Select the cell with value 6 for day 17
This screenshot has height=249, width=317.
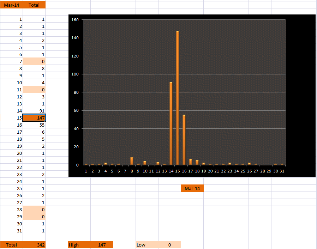coord(34,132)
